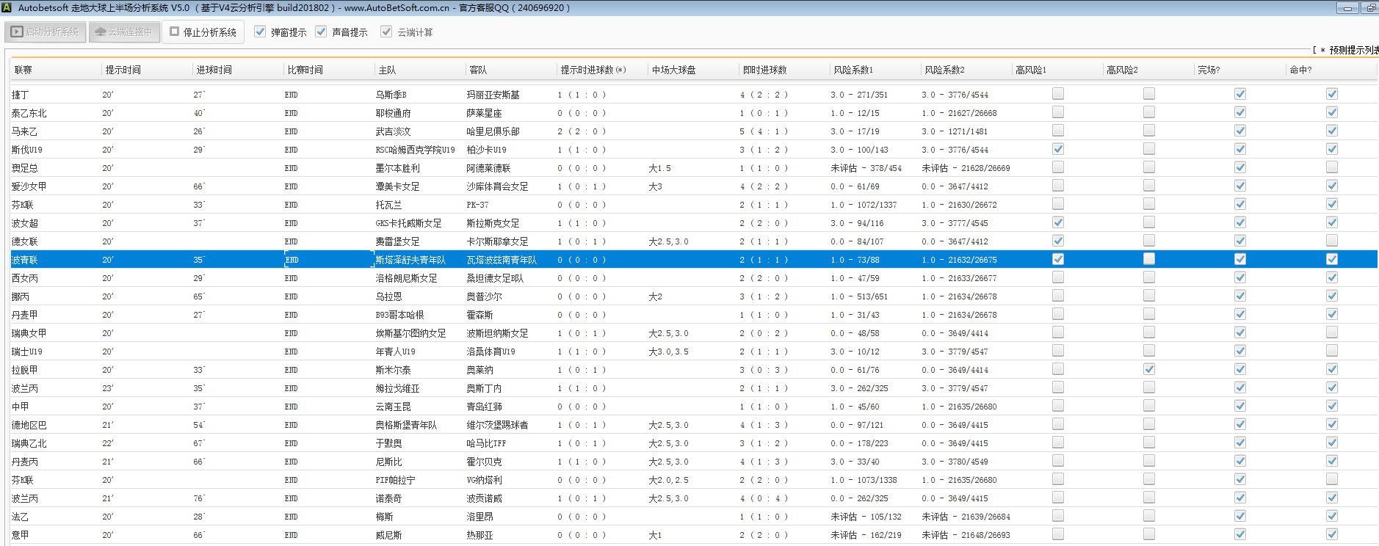Uncheck 高风险2 box in the 拉脱甲 row

1148,369
